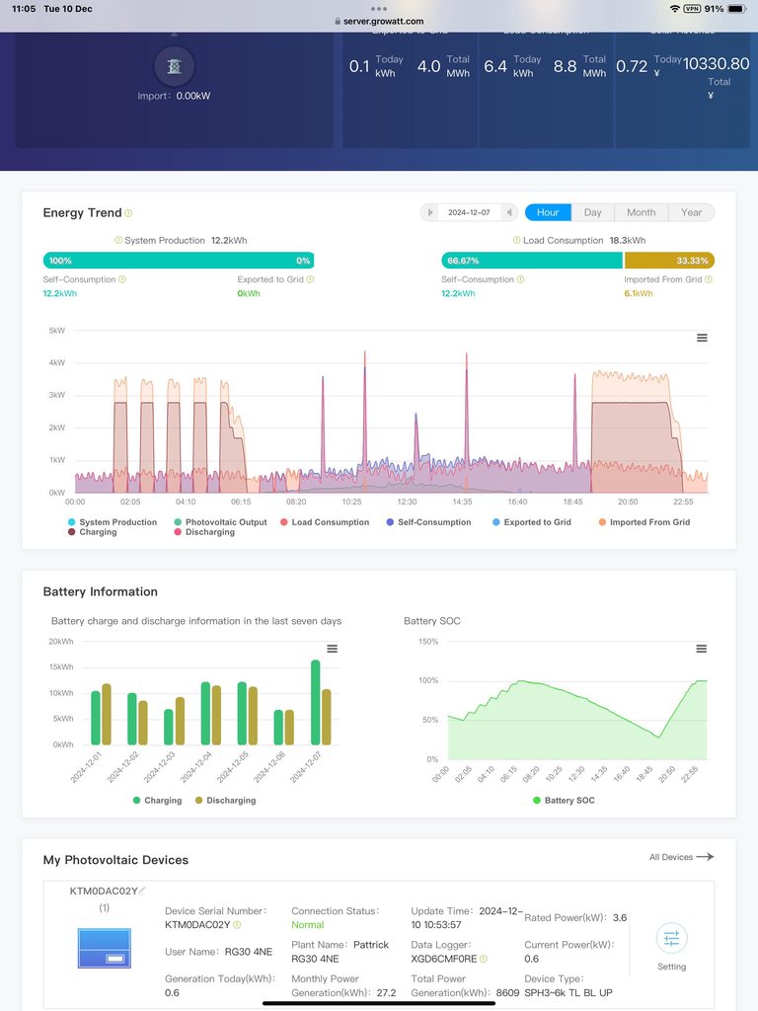This screenshot has height=1011, width=758.
Task: Click the edit pencil next to KTM0DAC02Y
Action: (x=142, y=891)
